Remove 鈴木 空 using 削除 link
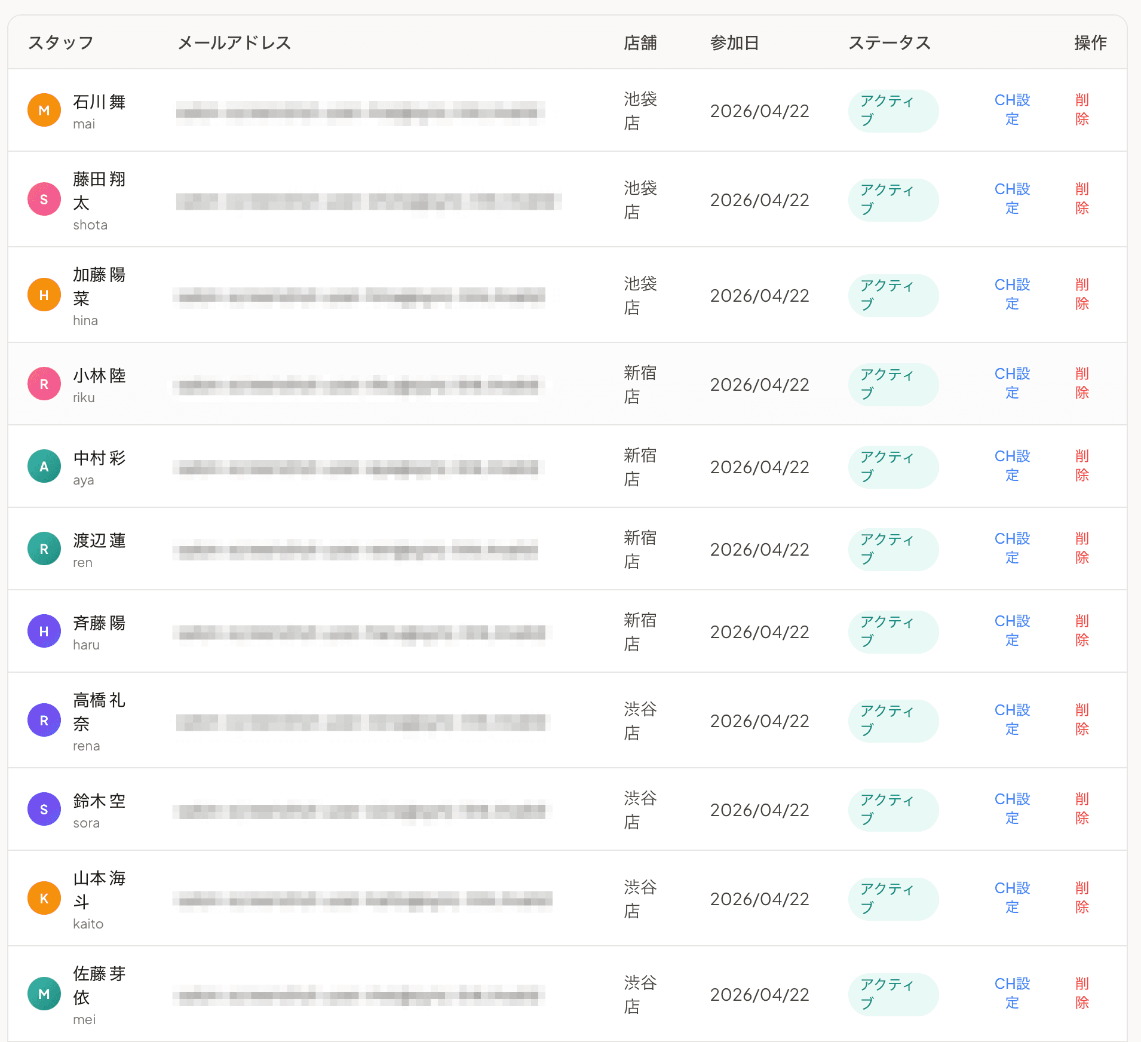The image size is (1141, 1042). pos(1082,809)
